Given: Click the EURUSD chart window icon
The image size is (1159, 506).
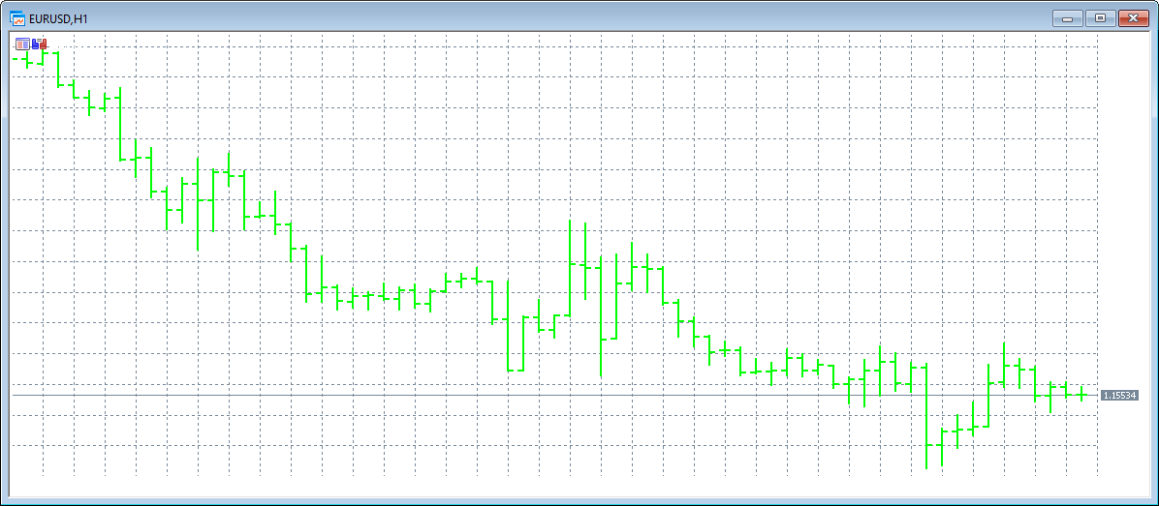Looking at the screenshot, I should point(16,17).
